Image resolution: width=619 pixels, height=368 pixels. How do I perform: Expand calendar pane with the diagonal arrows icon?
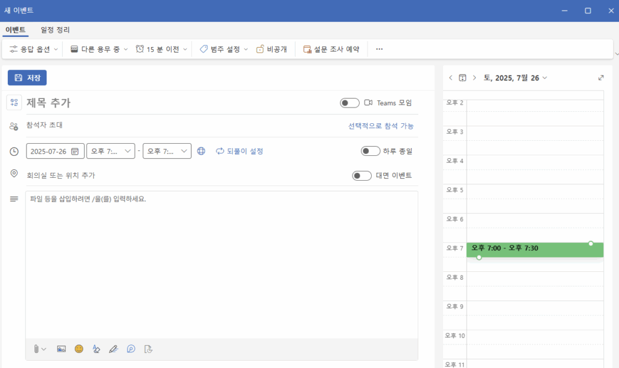[601, 78]
